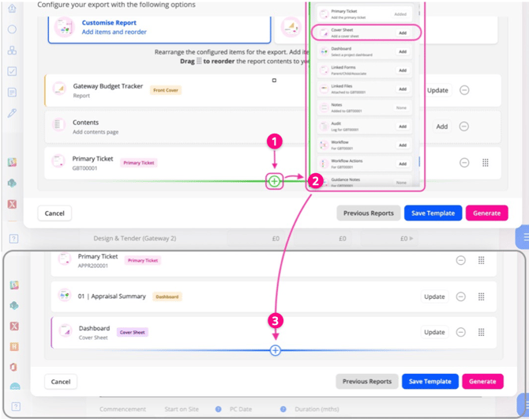Click drag handle on Dashboard Cover Sheet row

click(481, 332)
